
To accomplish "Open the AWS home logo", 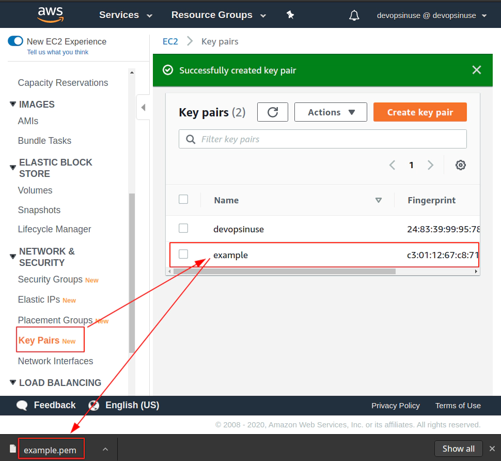I will click(x=51, y=14).
